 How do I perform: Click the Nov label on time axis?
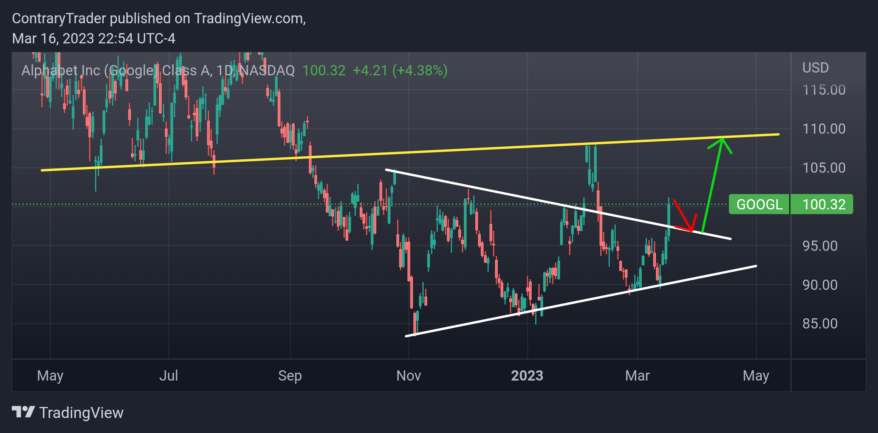point(409,375)
